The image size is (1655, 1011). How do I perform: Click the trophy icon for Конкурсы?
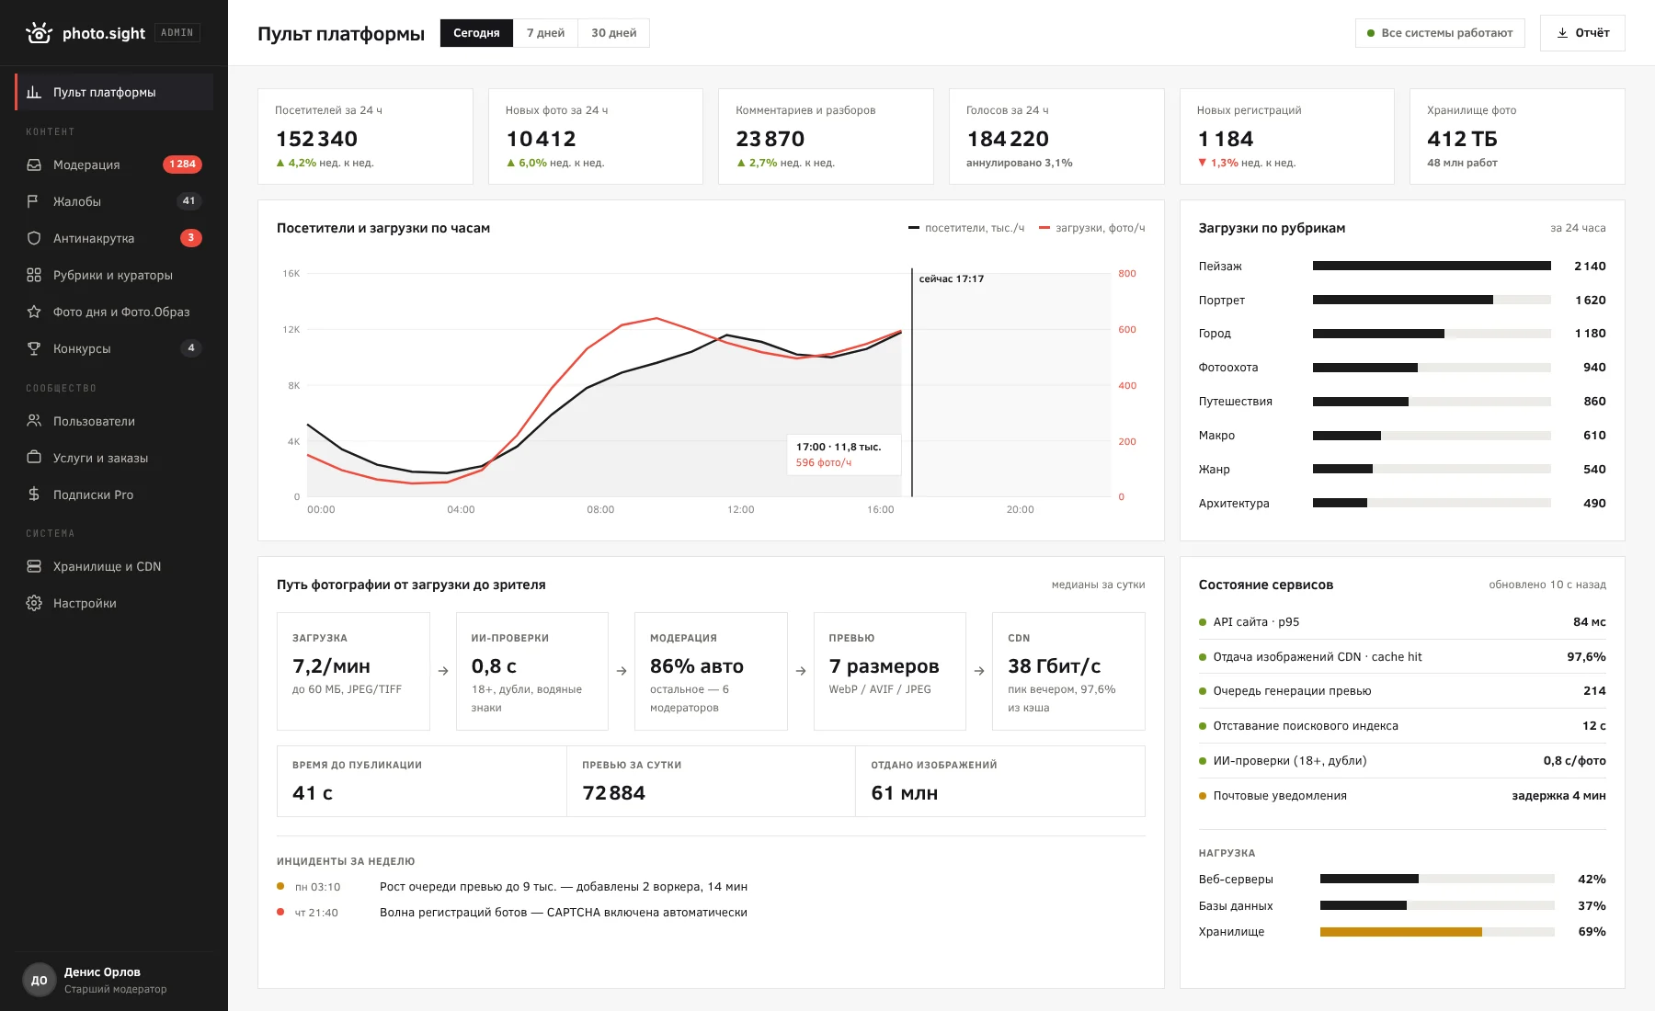pyautogui.click(x=34, y=348)
